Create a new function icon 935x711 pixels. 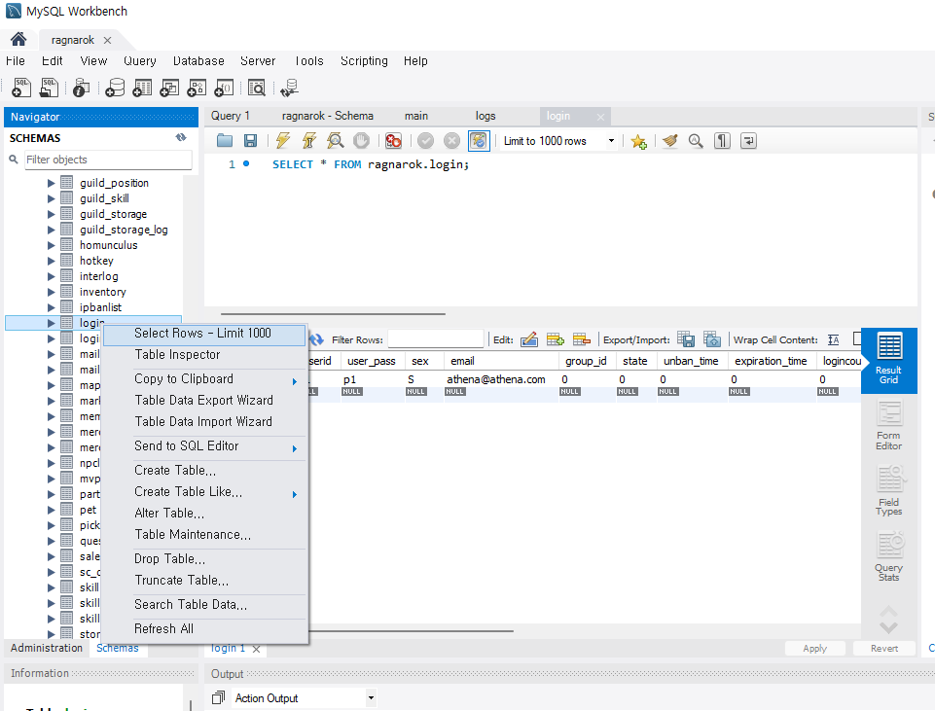[x=224, y=88]
